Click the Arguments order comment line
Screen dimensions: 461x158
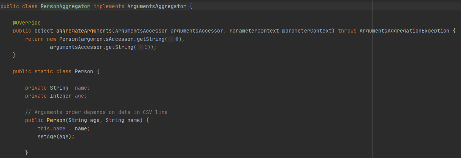(96, 112)
